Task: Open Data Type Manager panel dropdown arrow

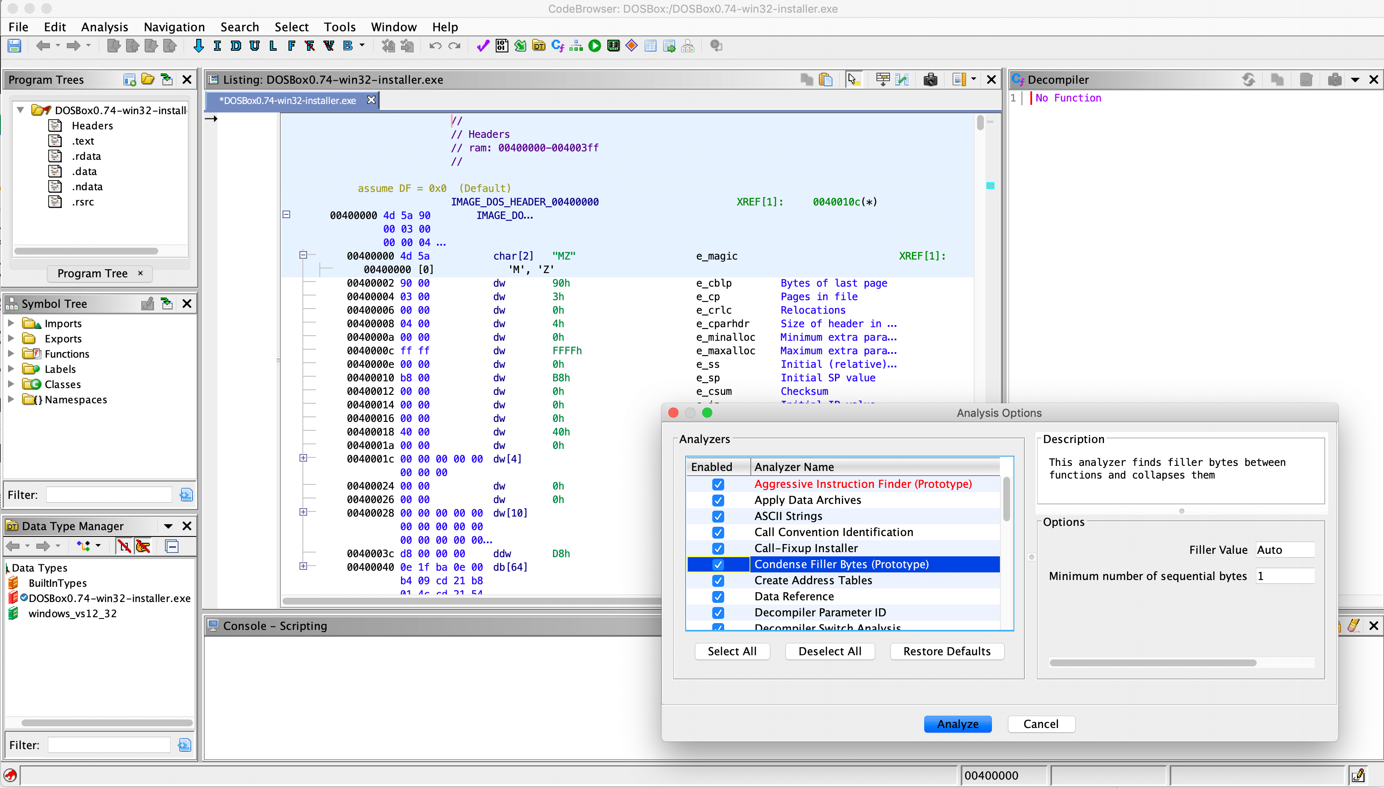Action: click(x=168, y=525)
